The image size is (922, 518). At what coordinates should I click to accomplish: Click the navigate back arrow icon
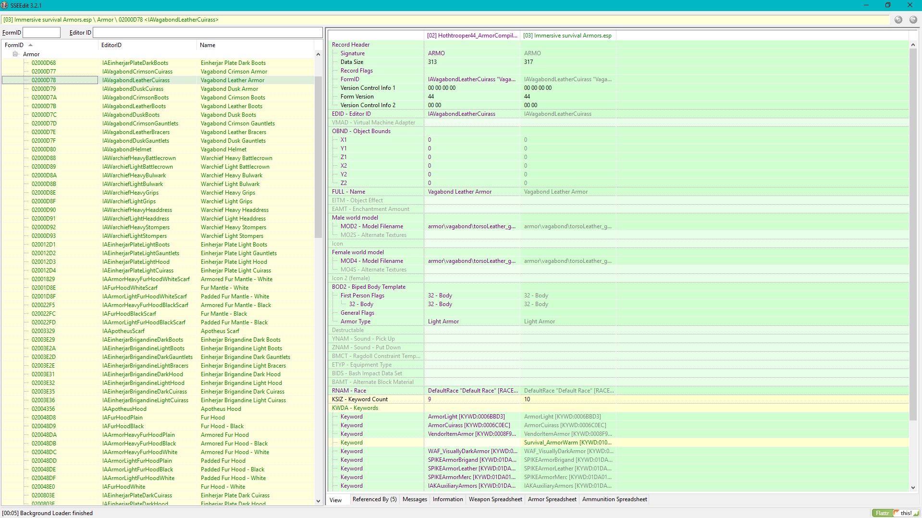tap(898, 20)
